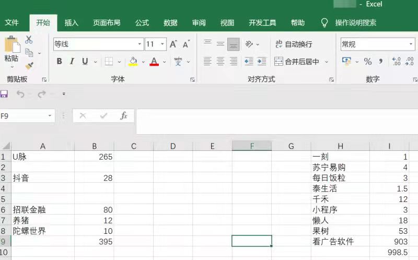Switch to 开发工具 developer tab
418x260 pixels.
coord(262,22)
